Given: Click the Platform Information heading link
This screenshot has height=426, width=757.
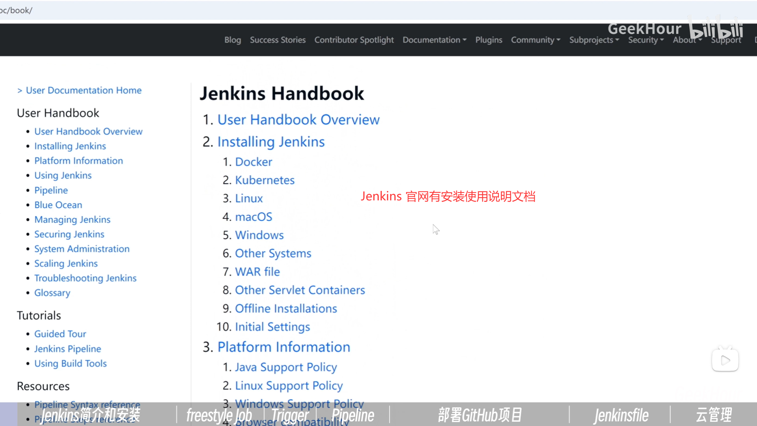Looking at the screenshot, I should [283, 347].
